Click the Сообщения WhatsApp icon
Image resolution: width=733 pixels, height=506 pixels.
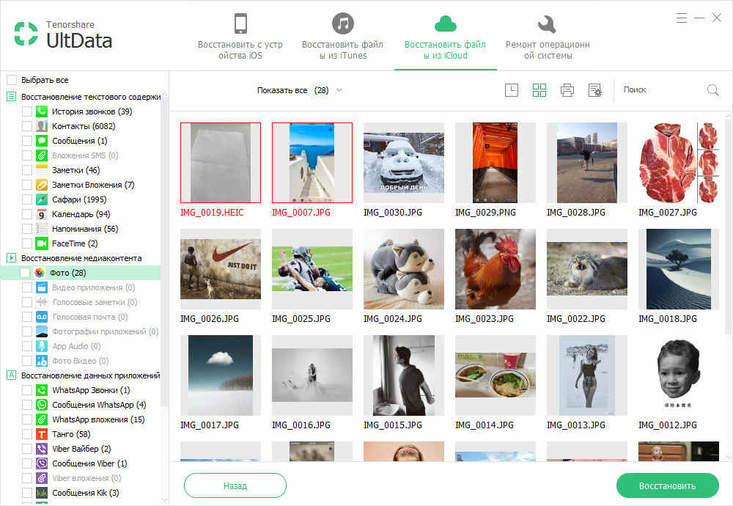click(42, 405)
